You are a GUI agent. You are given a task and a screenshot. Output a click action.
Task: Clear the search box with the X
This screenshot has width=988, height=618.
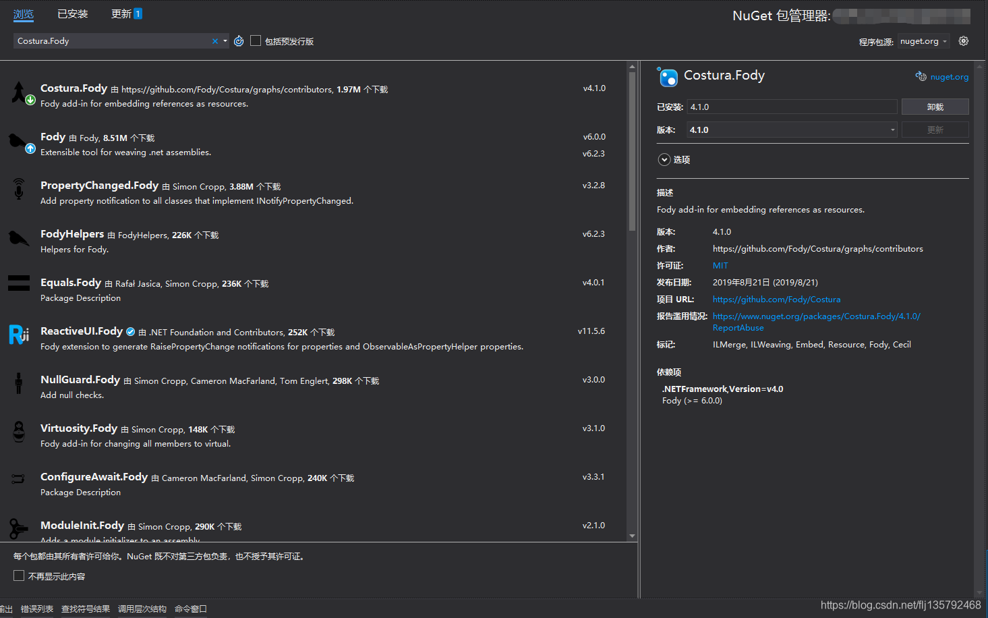tap(215, 41)
